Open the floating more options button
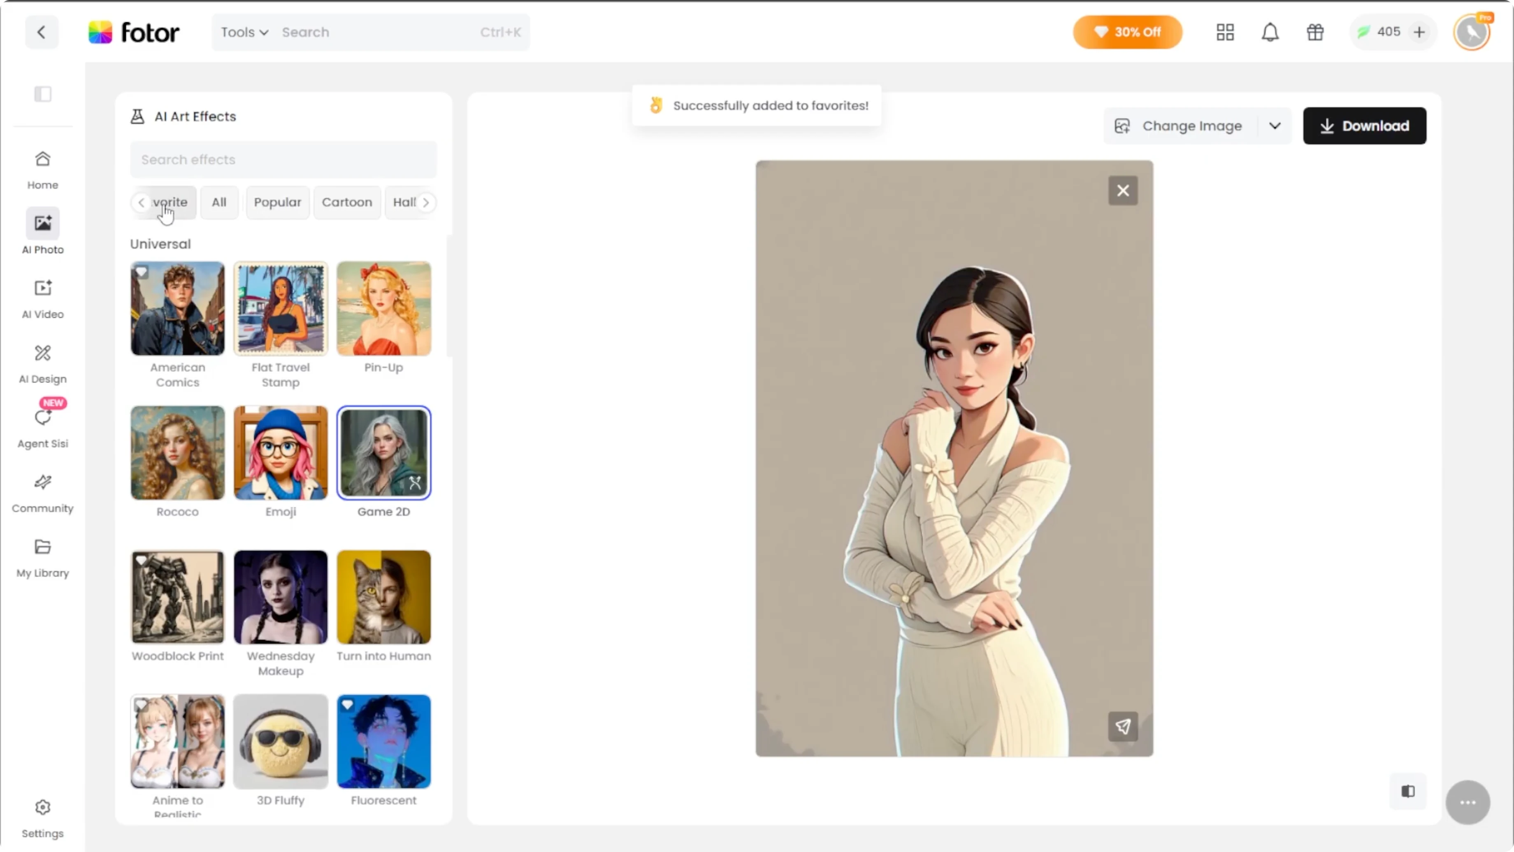This screenshot has height=852, width=1514. point(1468,803)
